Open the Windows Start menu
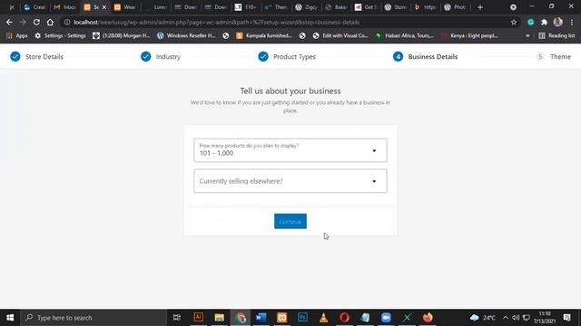Viewport: 581px width, 326px height. tap(10, 318)
